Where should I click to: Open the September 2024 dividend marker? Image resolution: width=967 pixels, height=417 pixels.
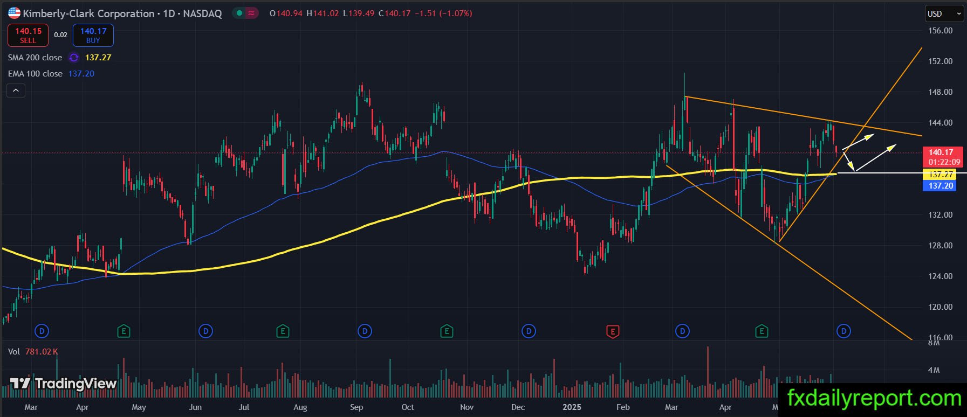[365, 331]
